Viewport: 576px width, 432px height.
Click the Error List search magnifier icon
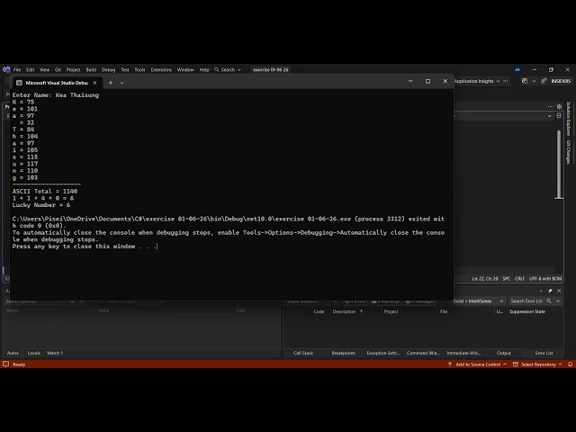[x=549, y=301]
